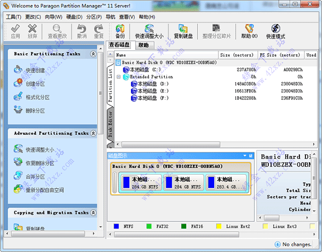Click 快速调整大小 icon in Advanced tasks
The image size is (322, 252).
coord(18,149)
